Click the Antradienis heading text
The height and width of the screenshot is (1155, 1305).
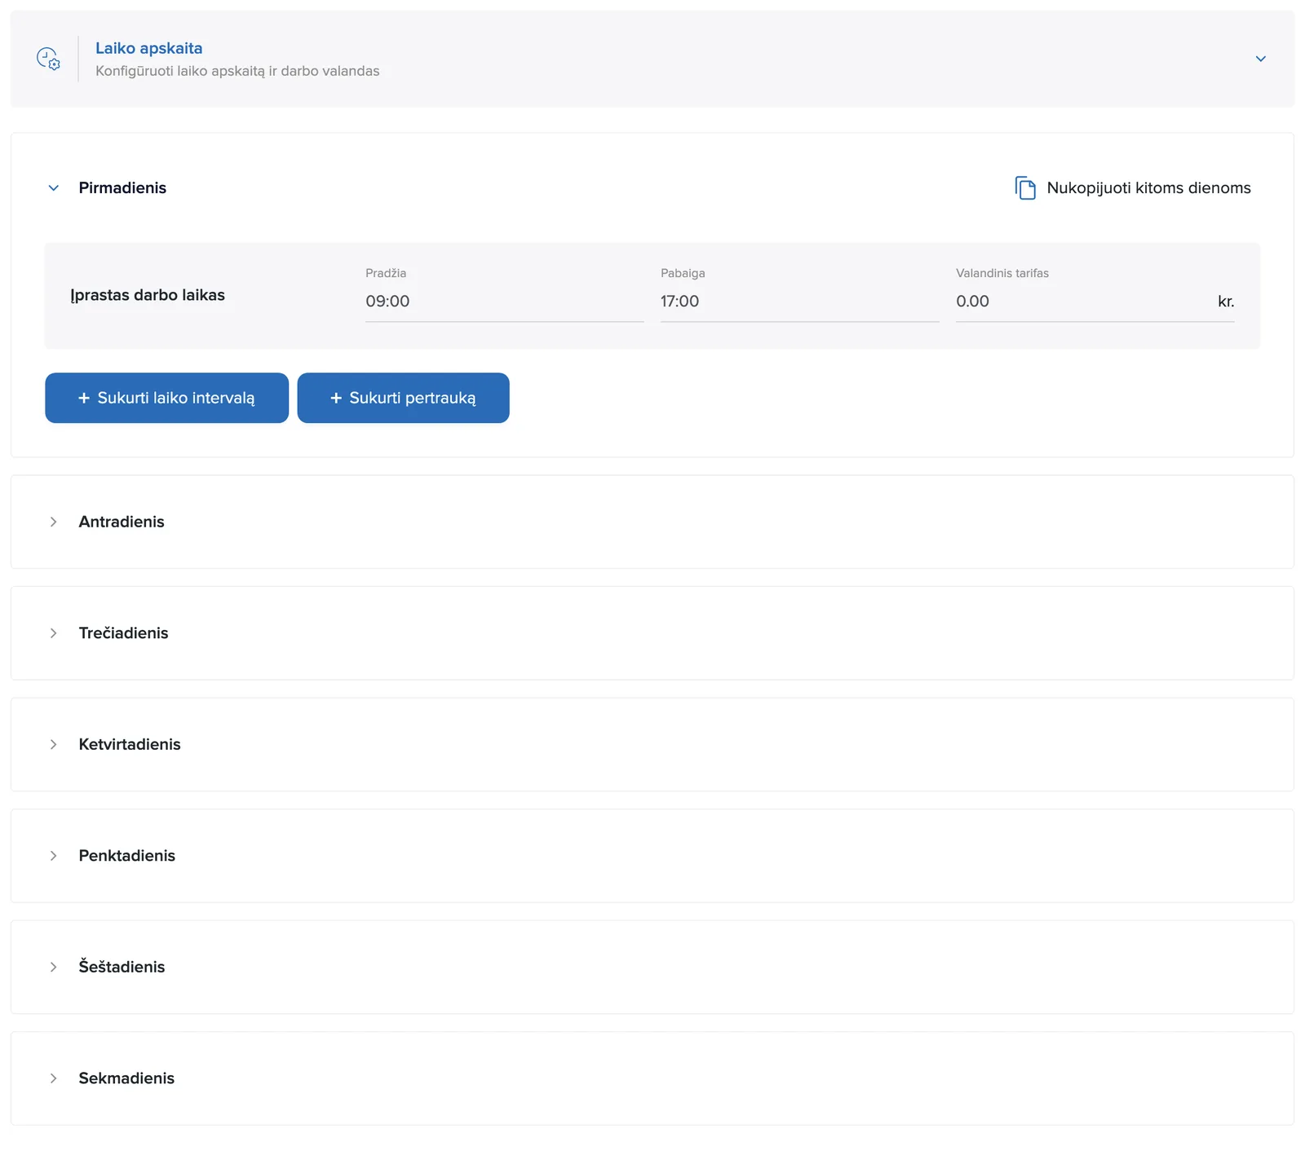click(122, 522)
